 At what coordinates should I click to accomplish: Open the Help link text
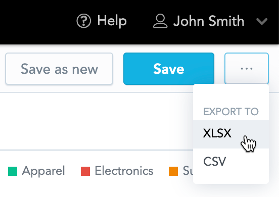click(112, 21)
